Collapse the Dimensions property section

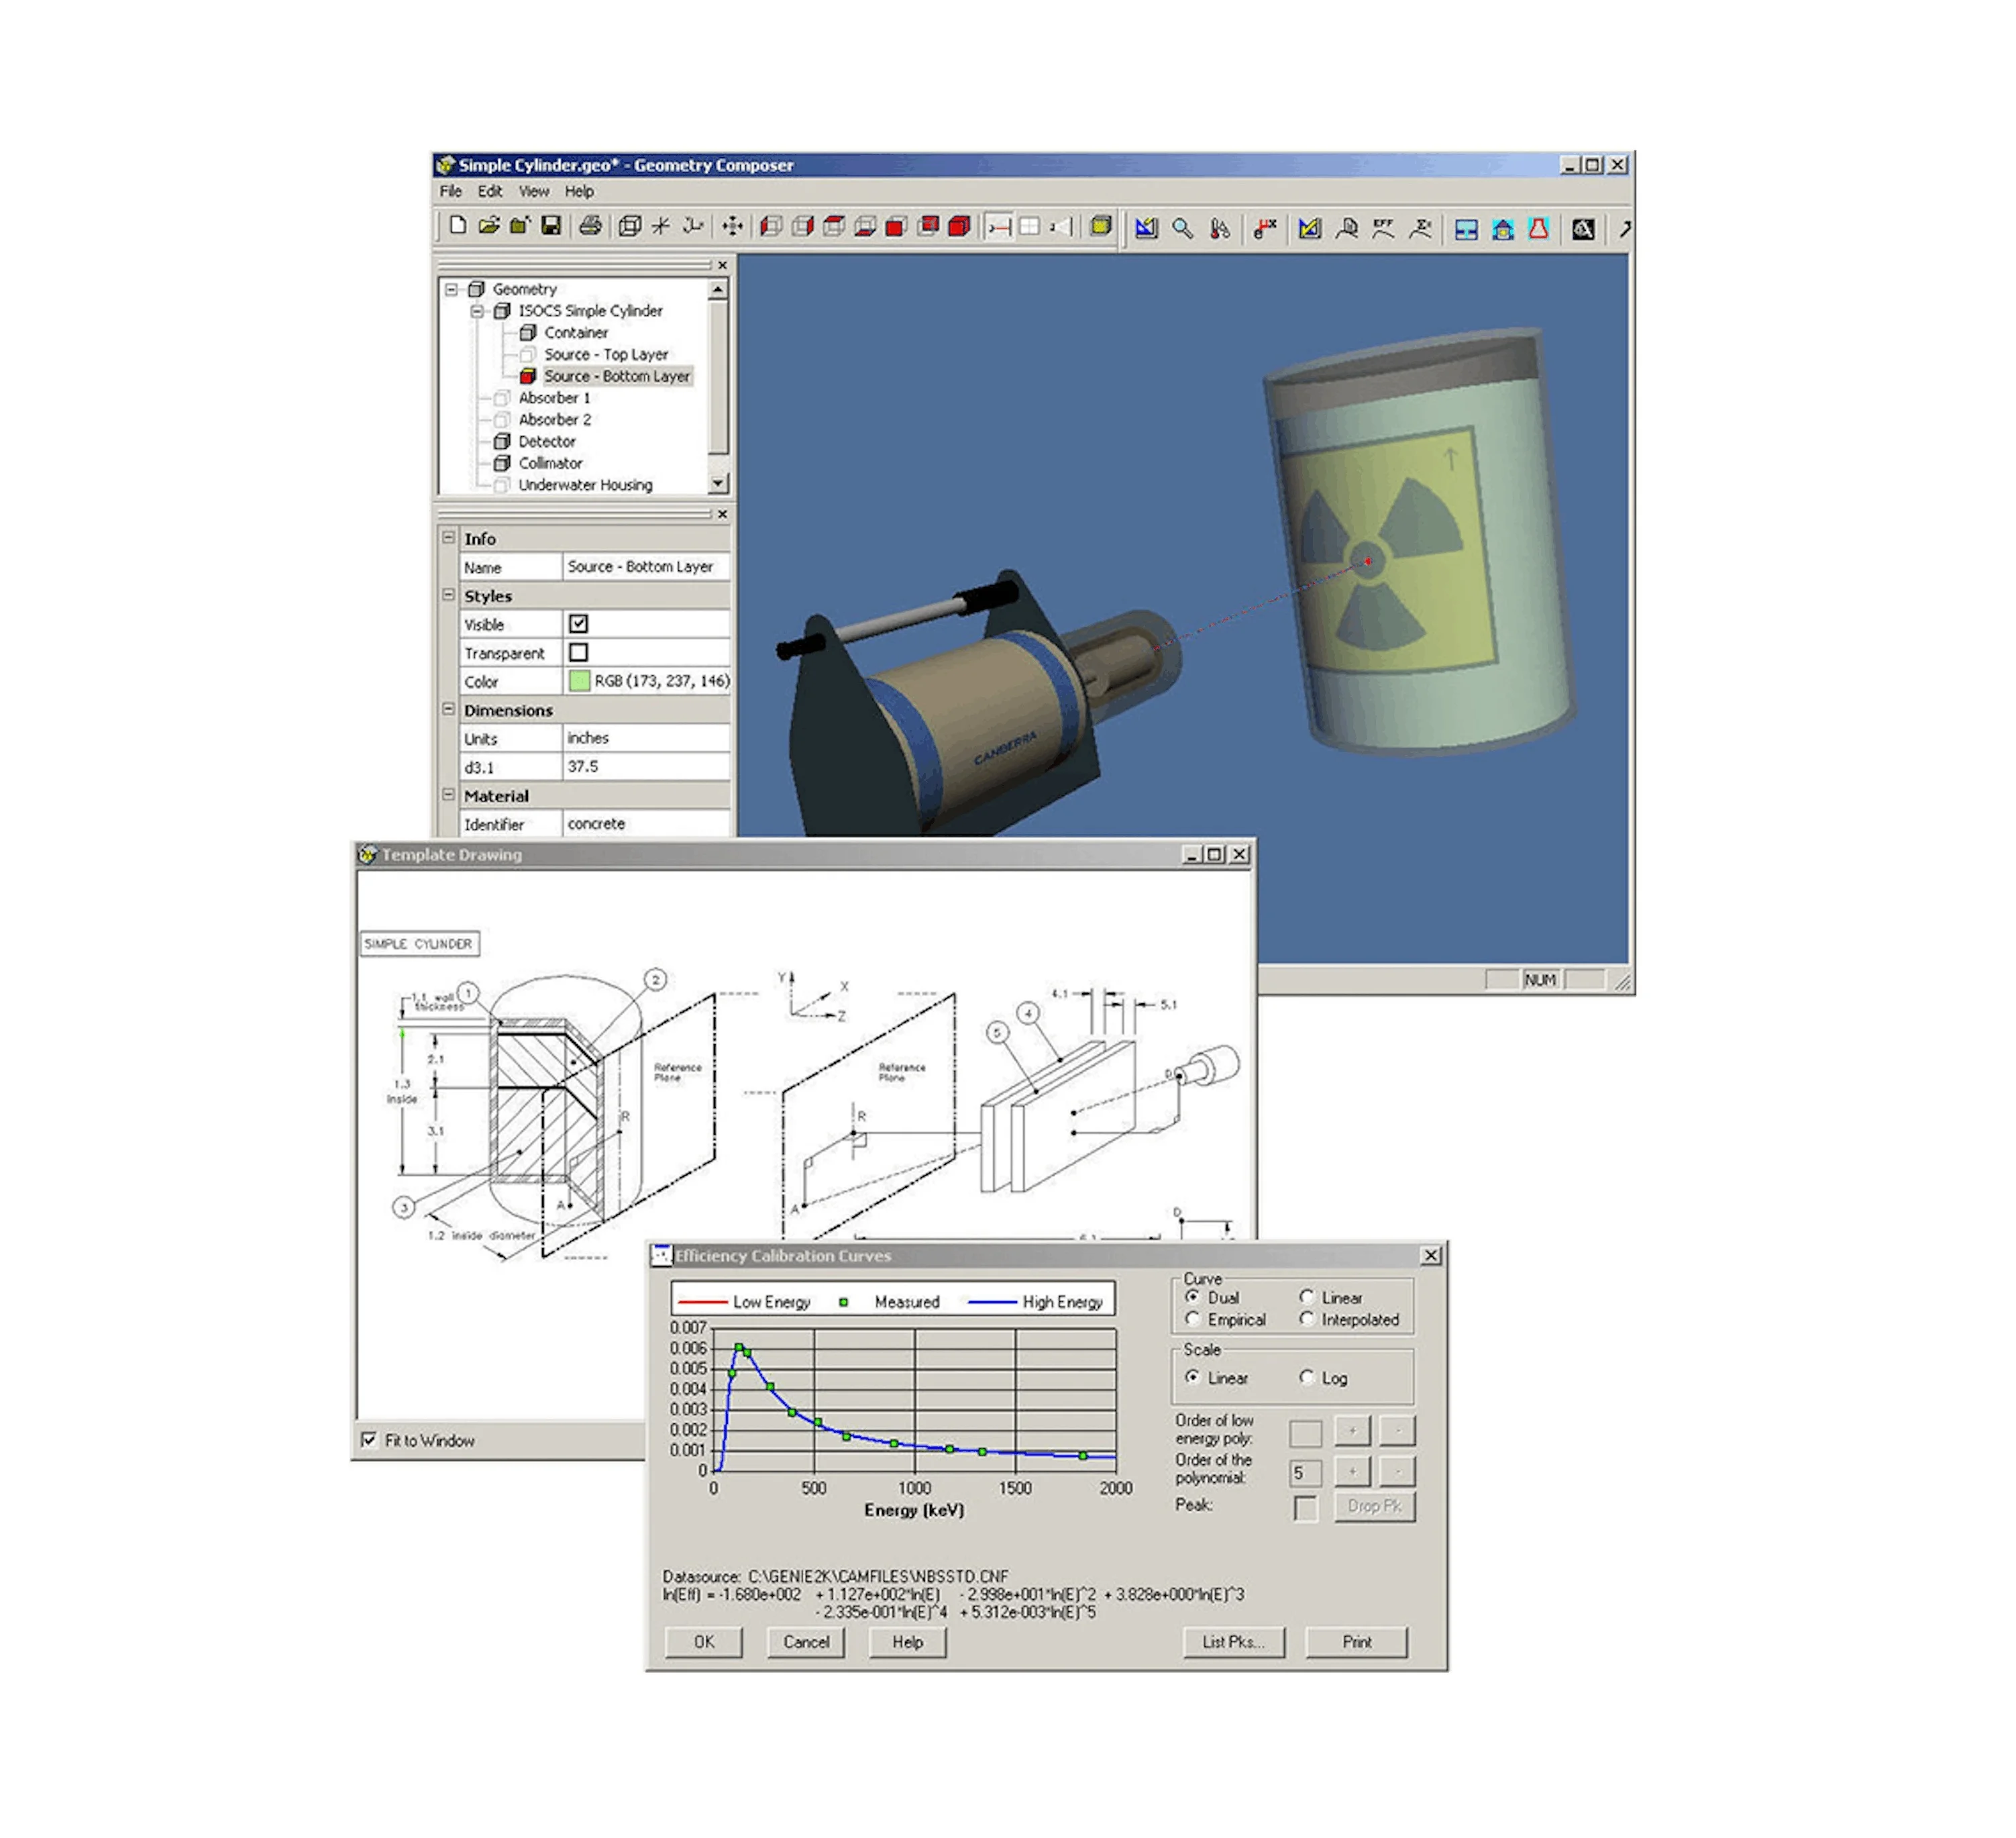(448, 709)
